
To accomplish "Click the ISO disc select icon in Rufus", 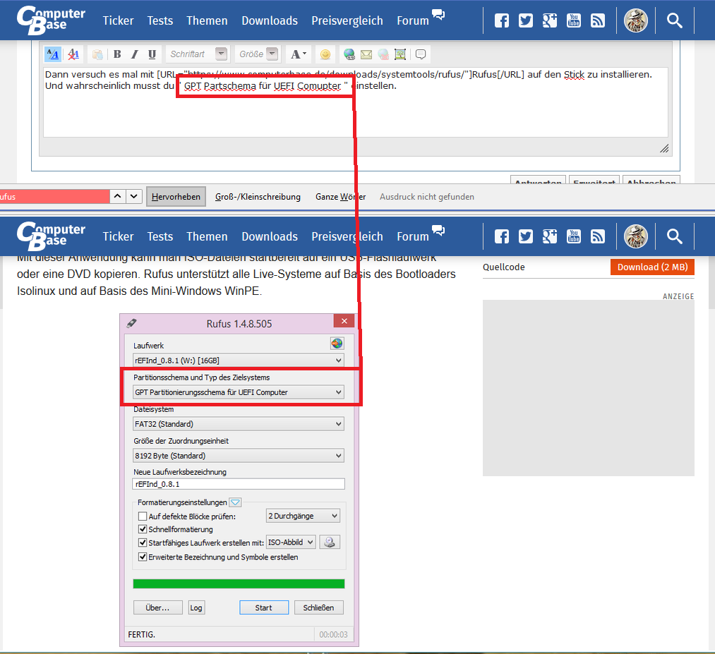I will pos(329,543).
